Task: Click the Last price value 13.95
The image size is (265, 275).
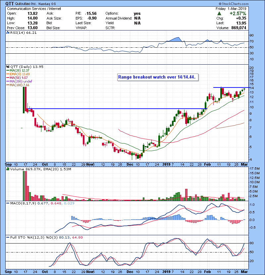Action: pyautogui.click(x=241, y=23)
